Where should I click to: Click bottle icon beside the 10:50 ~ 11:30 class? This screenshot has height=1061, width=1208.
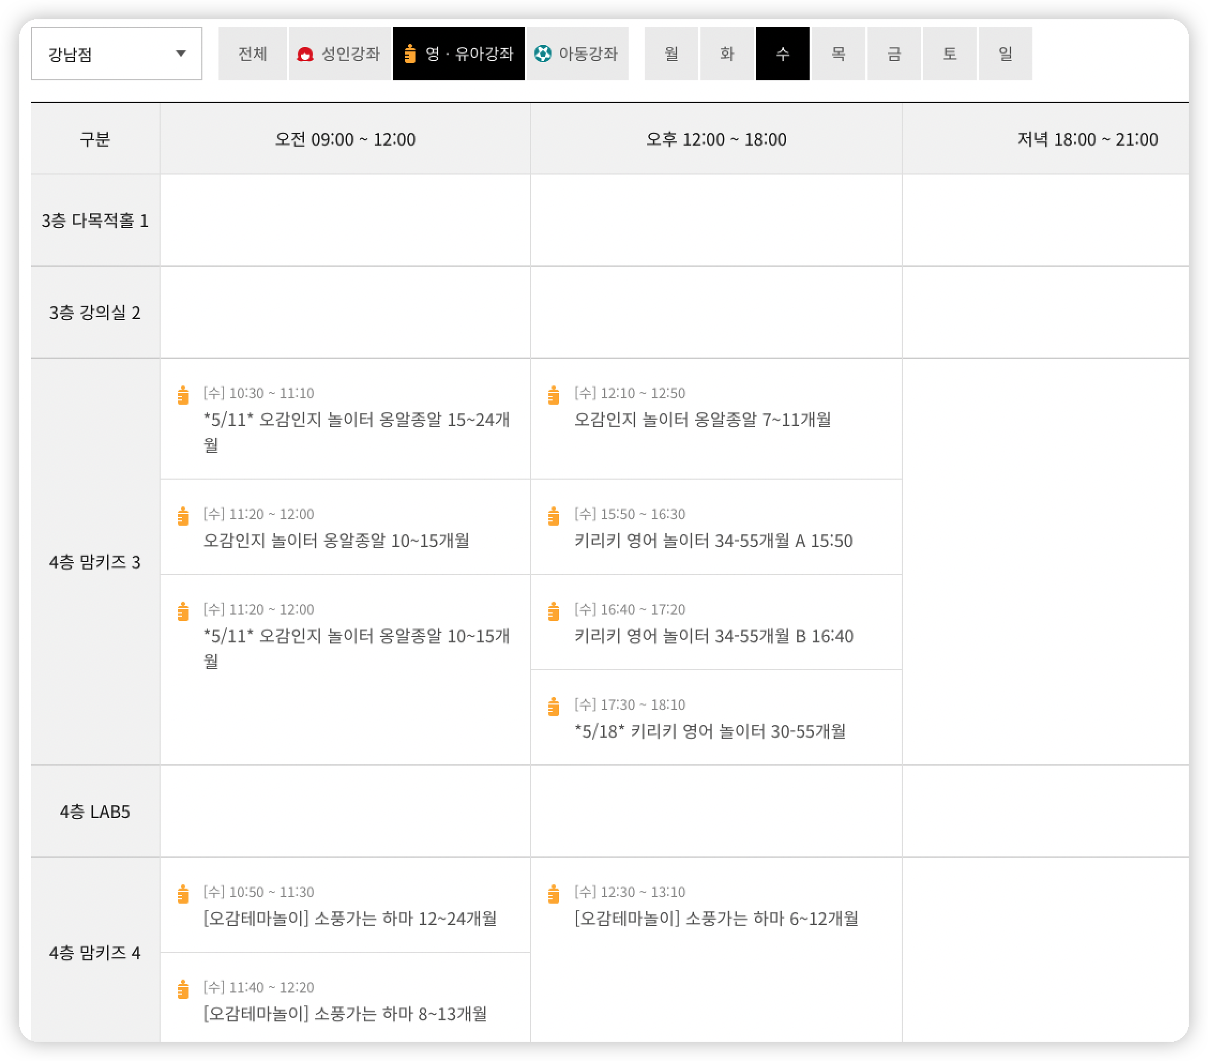click(x=183, y=894)
